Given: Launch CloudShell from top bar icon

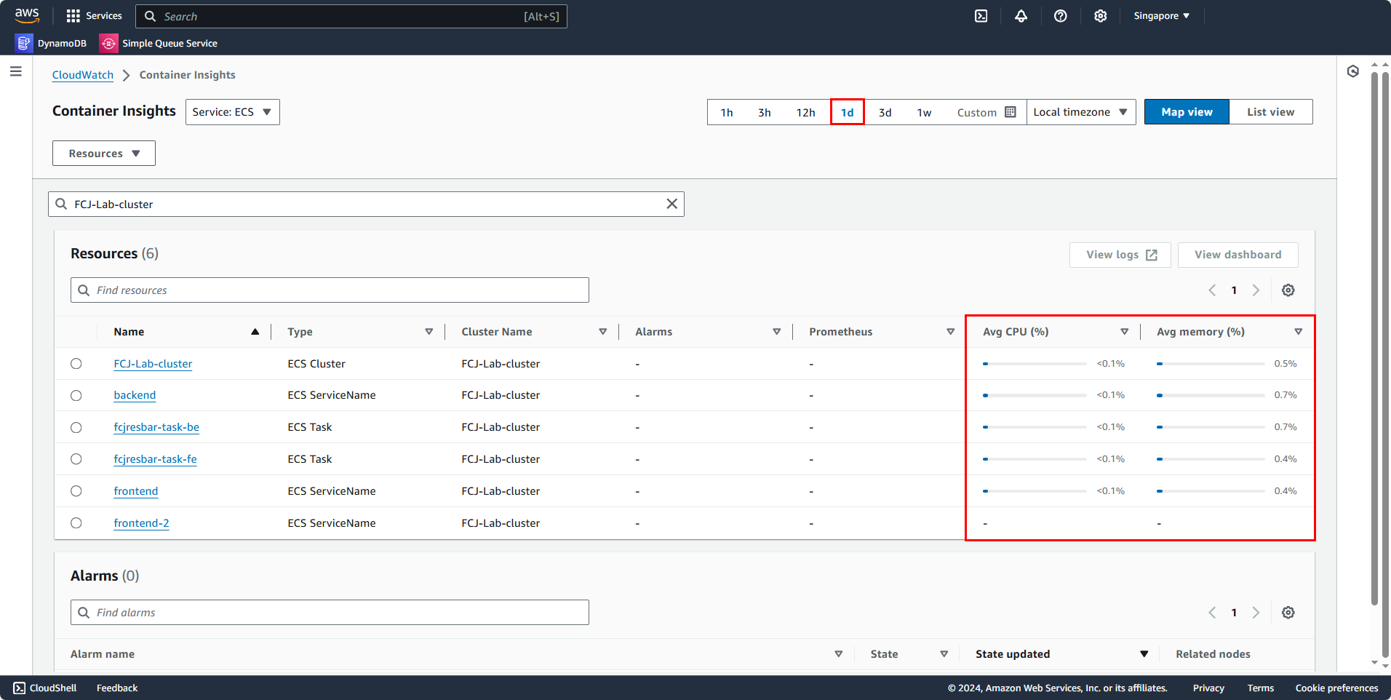Looking at the screenshot, I should point(981,16).
